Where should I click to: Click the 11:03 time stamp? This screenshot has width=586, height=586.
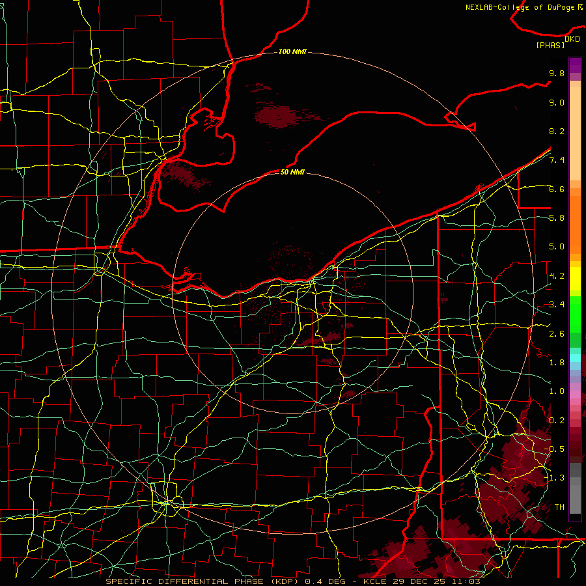coord(466,581)
